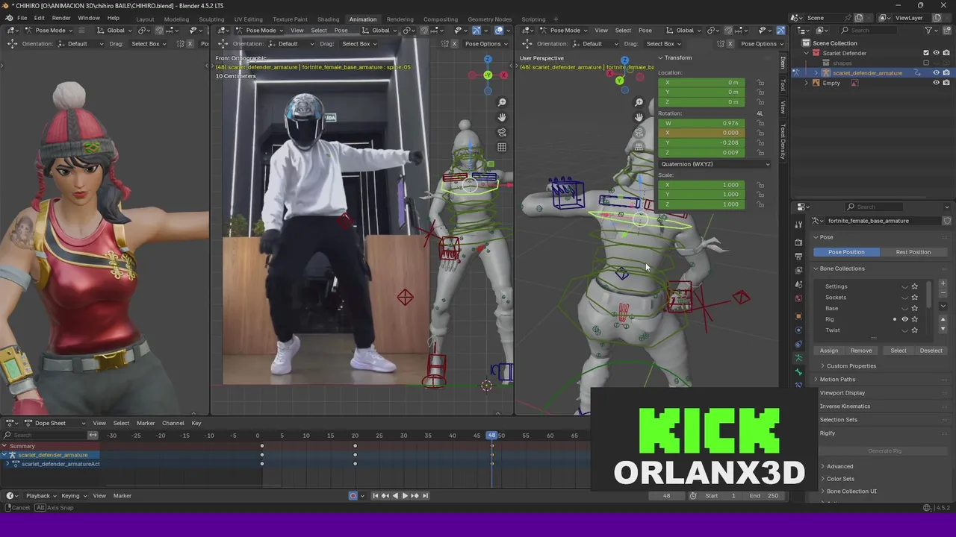Toggle perspective/orthographic grid icon in the front viewport

pos(502,147)
